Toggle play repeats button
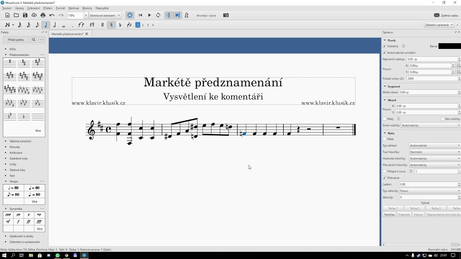Viewport: 461px width, 259px height. pyautogui.click(x=168, y=15)
